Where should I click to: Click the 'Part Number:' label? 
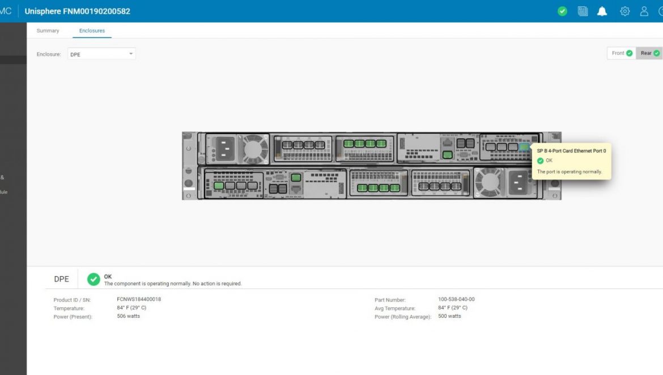point(390,300)
